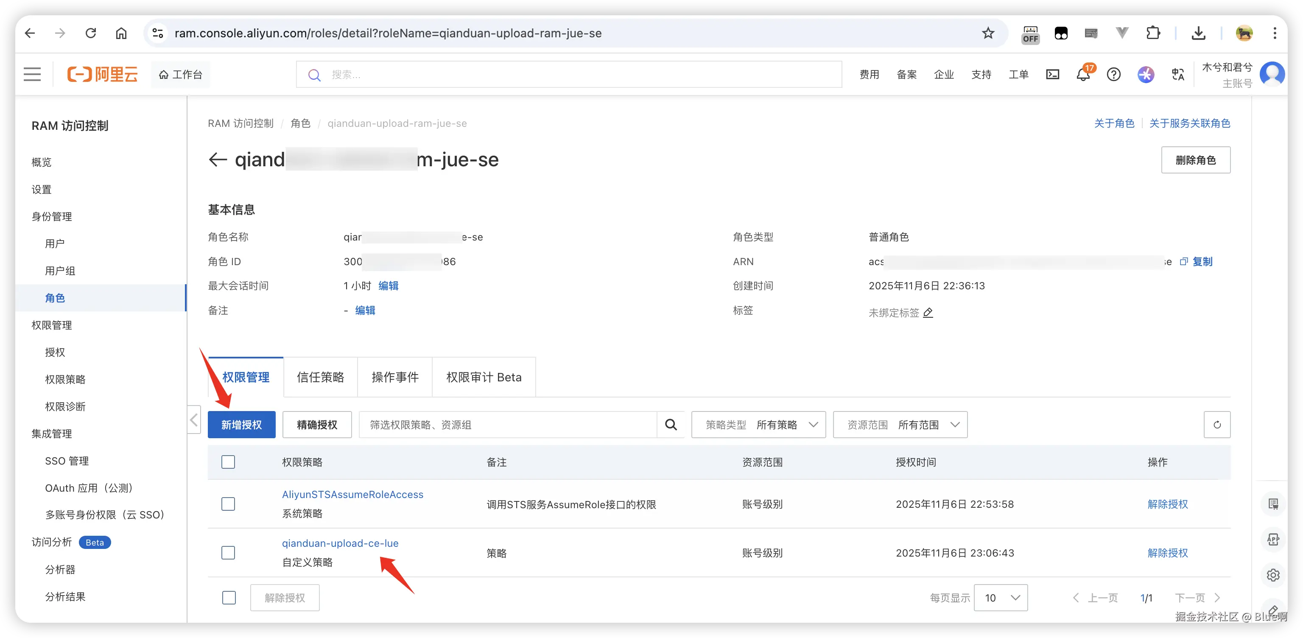This screenshot has width=1303, height=638.
Task: Open the notifications bell icon
Action: pos(1082,75)
